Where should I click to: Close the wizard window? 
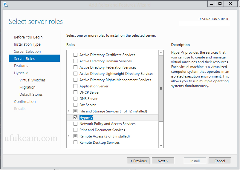pos(230,4)
